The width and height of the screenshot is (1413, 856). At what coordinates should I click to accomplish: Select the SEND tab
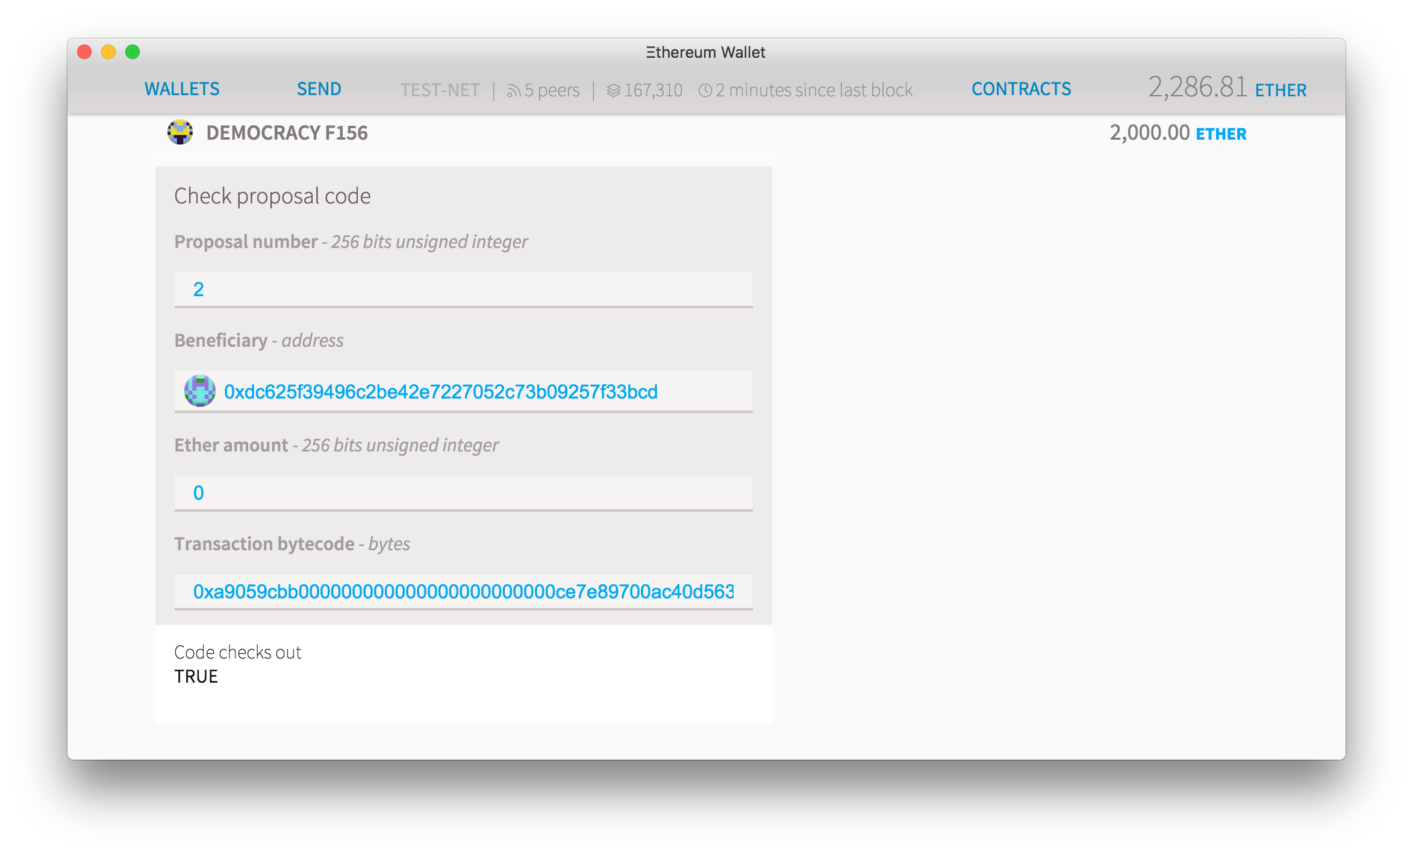[318, 88]
